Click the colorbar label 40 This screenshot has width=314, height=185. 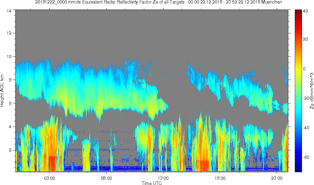point(306,11)
